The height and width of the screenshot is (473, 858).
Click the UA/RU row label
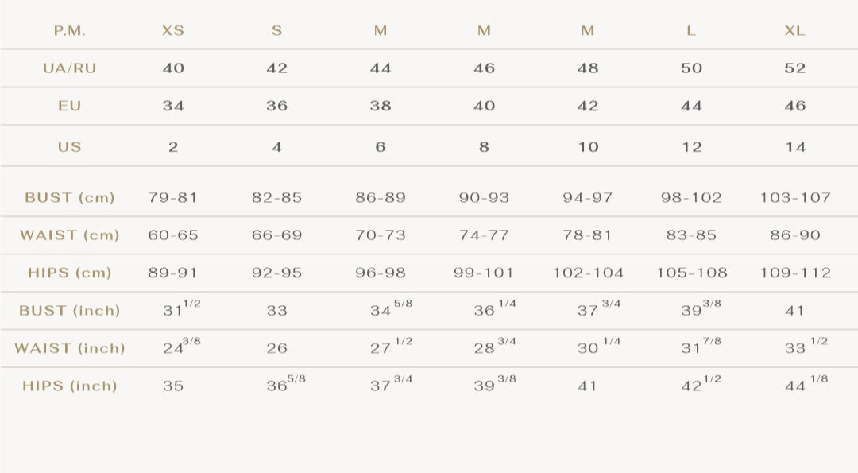click(x=70, y=68)
